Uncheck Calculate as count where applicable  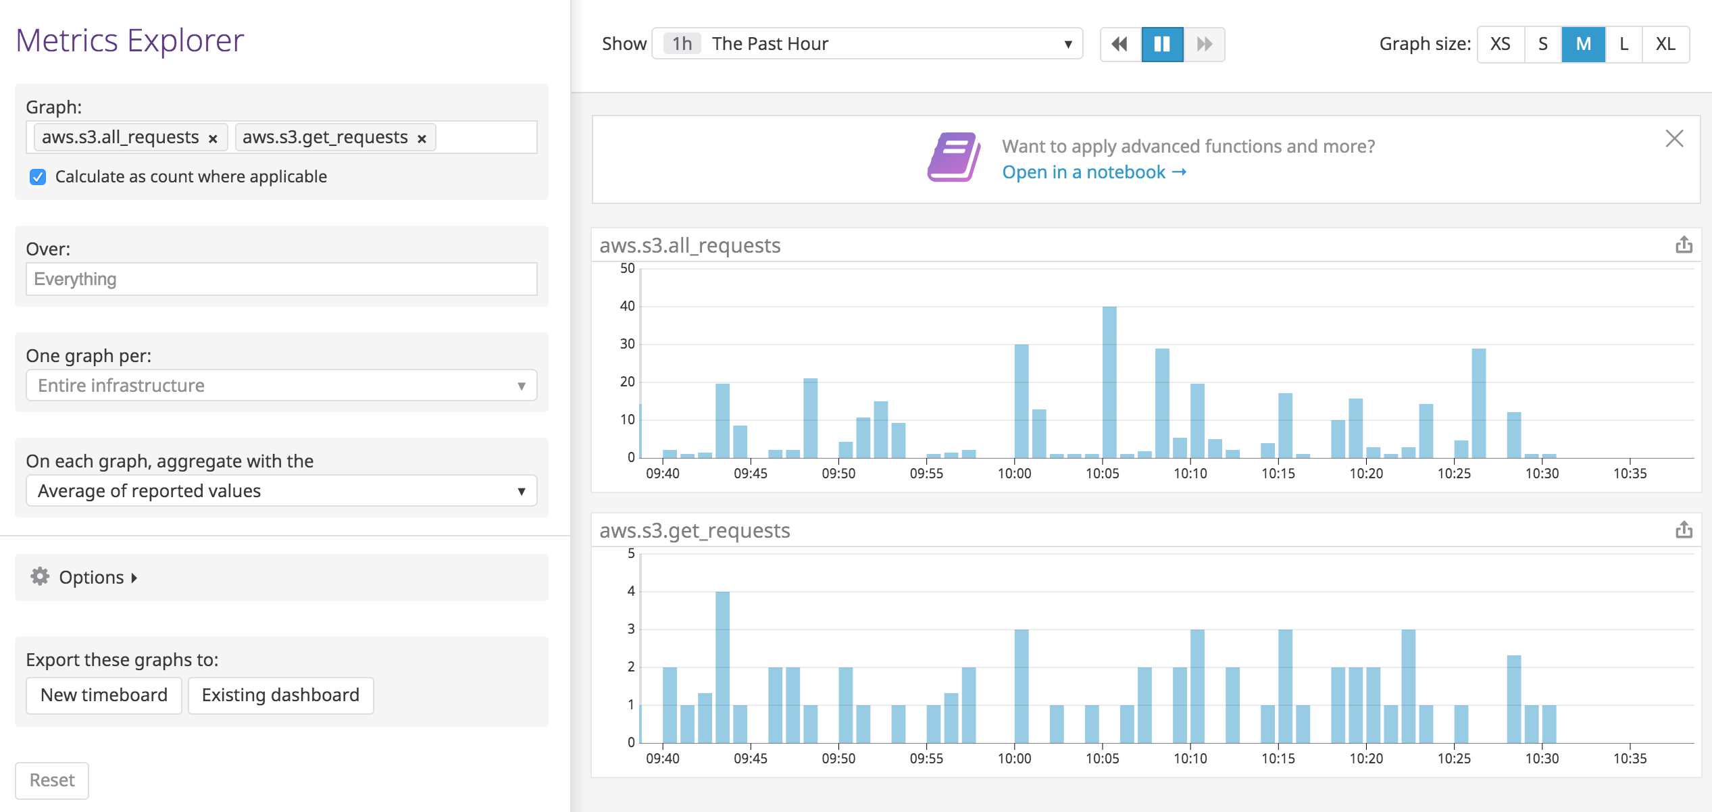pos(38,177)
